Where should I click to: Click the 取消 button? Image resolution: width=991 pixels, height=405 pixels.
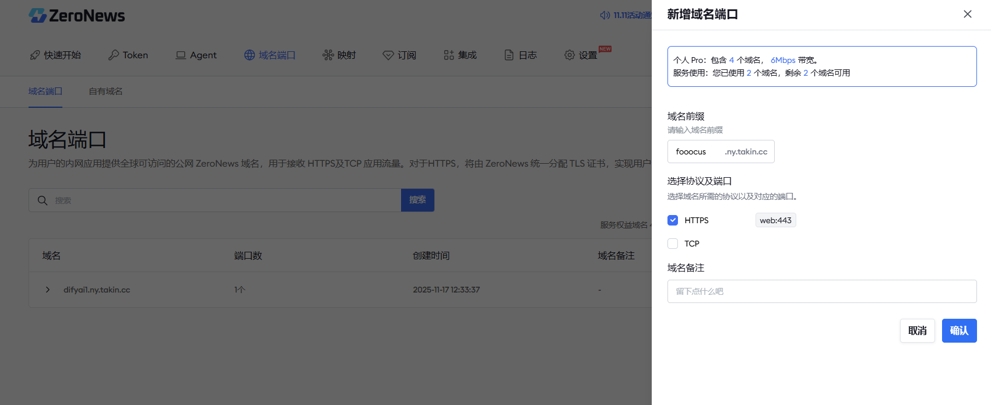click(x=917, y=330)
